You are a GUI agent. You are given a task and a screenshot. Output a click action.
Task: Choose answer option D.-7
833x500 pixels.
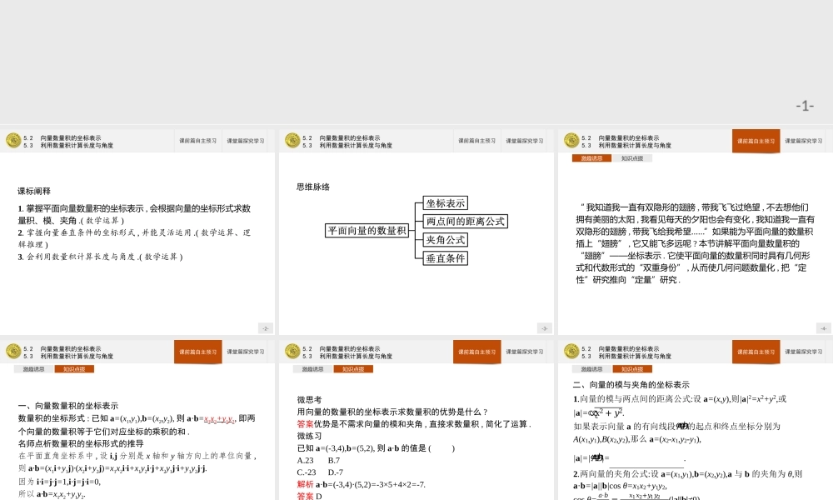(x=336, y=472)
